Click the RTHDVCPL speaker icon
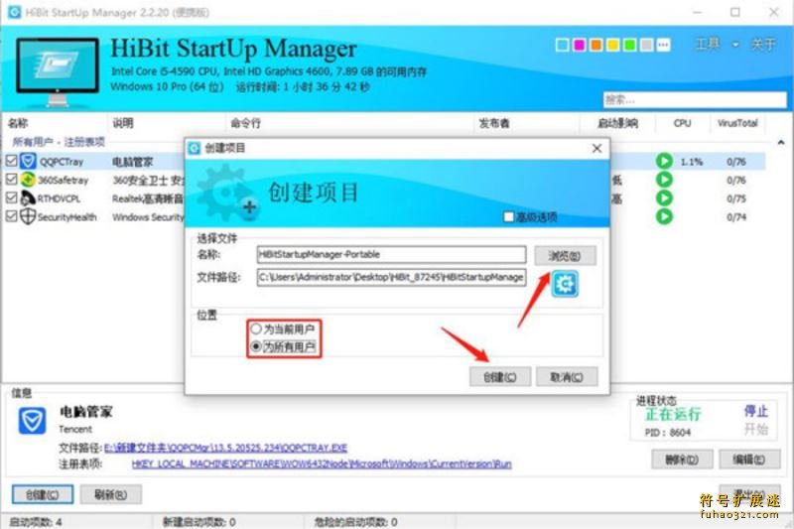This screenshot has height=529, width=794. 28,198
